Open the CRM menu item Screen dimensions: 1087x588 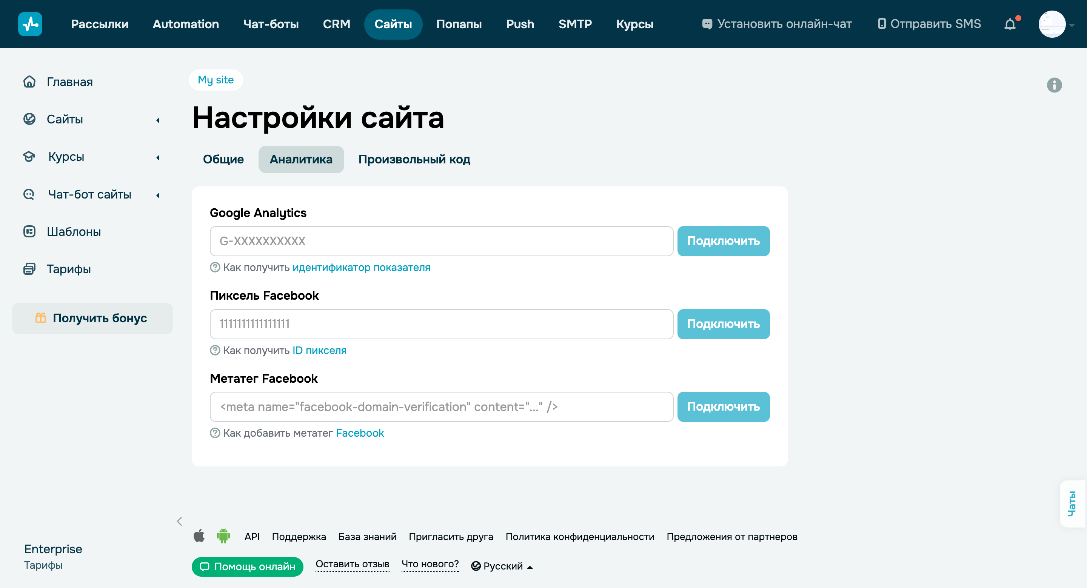tap(336, 24)
